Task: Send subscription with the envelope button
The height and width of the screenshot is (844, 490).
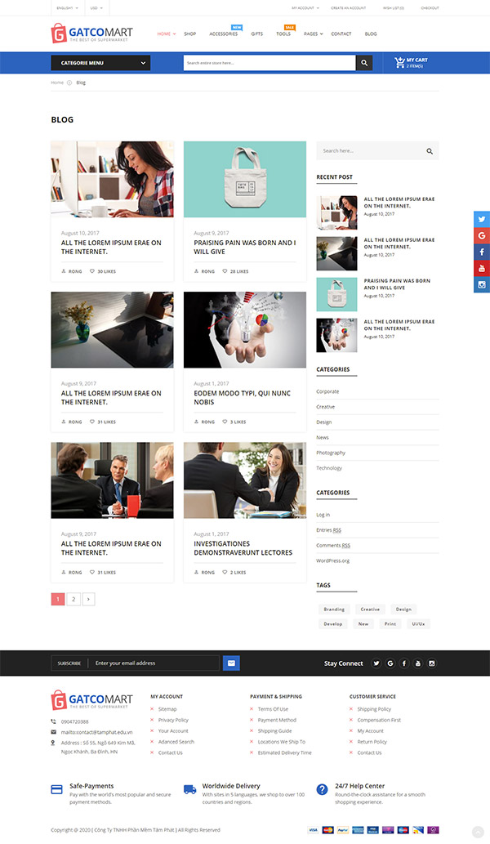Action: tap(231, 663)
